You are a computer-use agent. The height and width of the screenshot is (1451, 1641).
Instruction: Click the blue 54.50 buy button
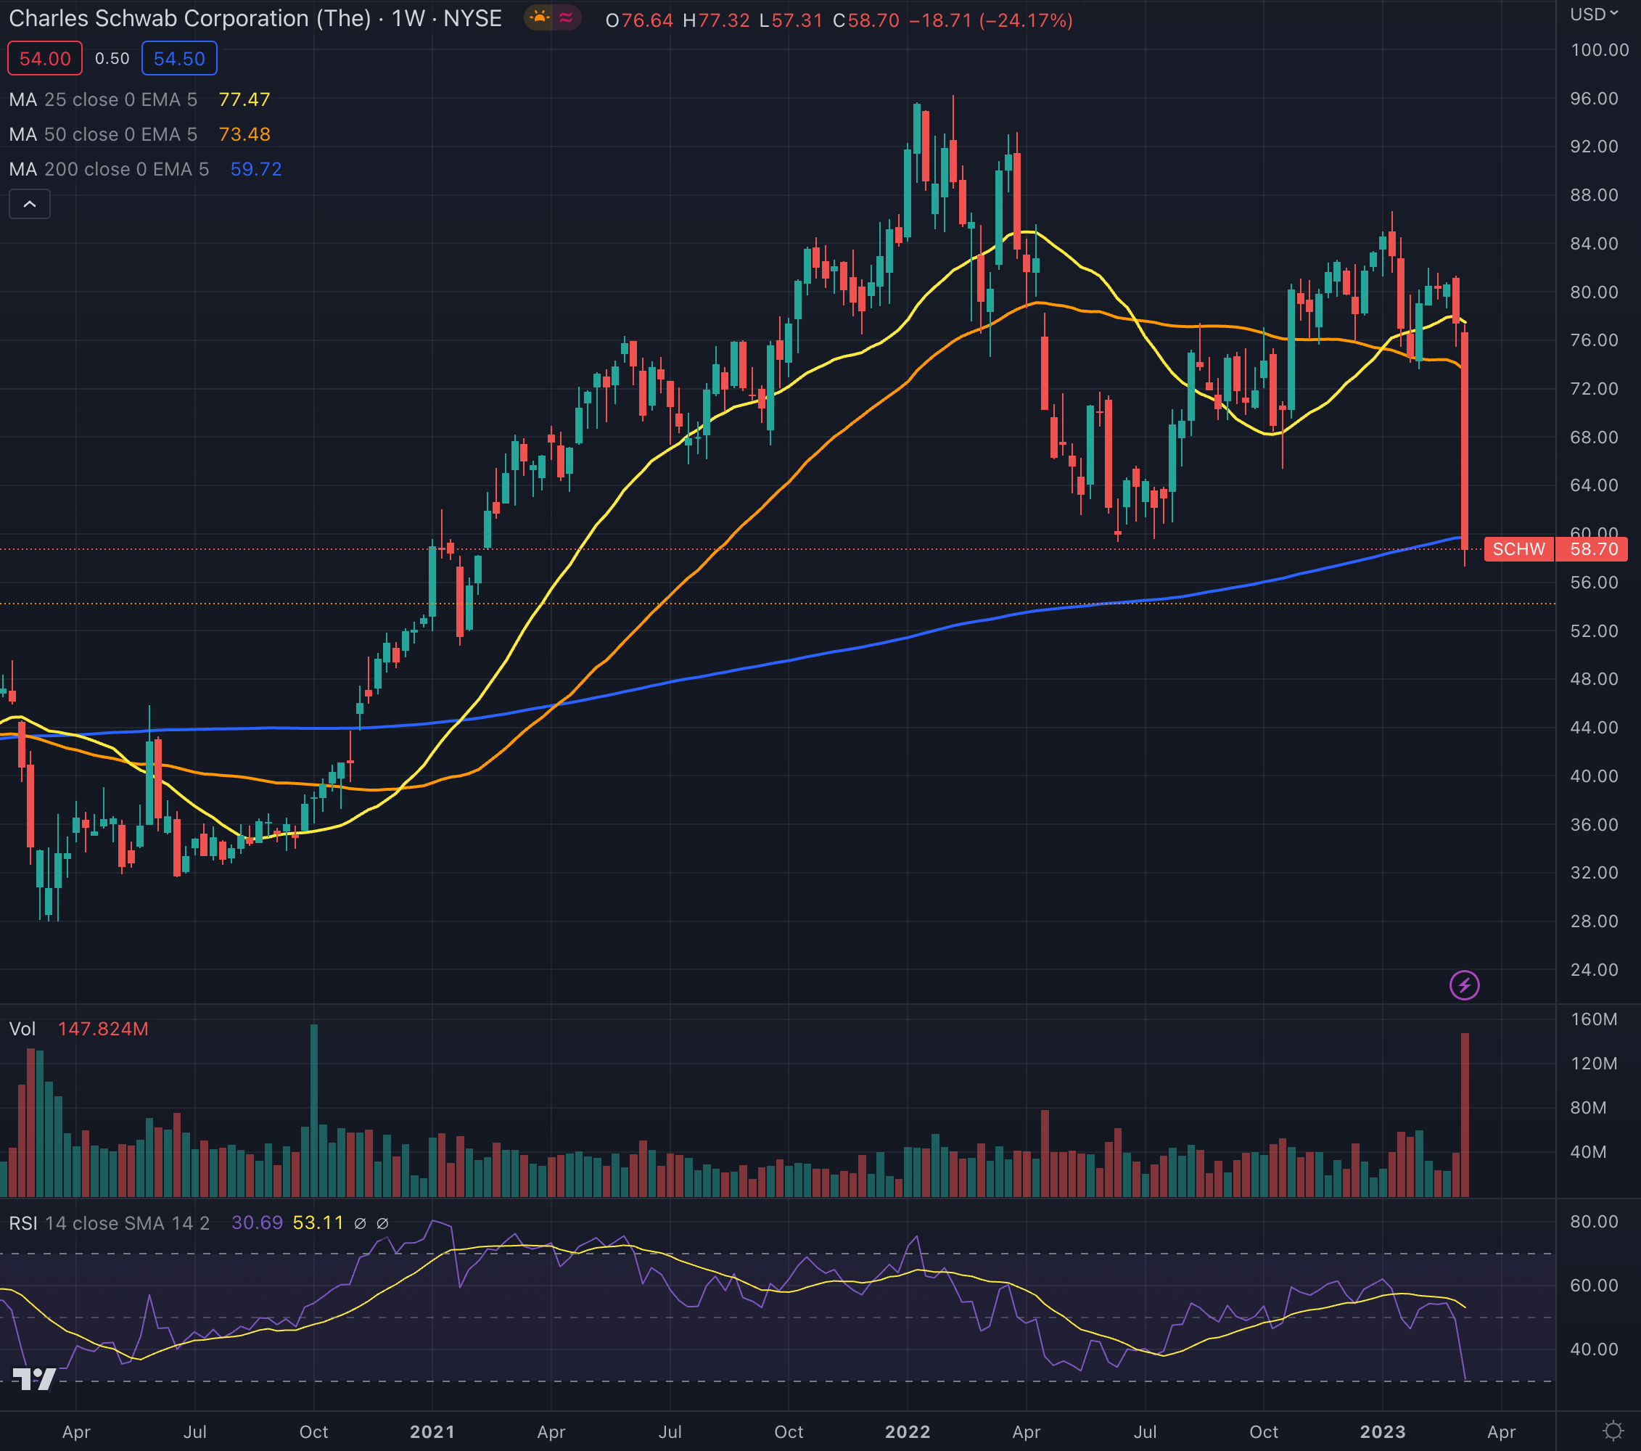(x=179, y=59)
